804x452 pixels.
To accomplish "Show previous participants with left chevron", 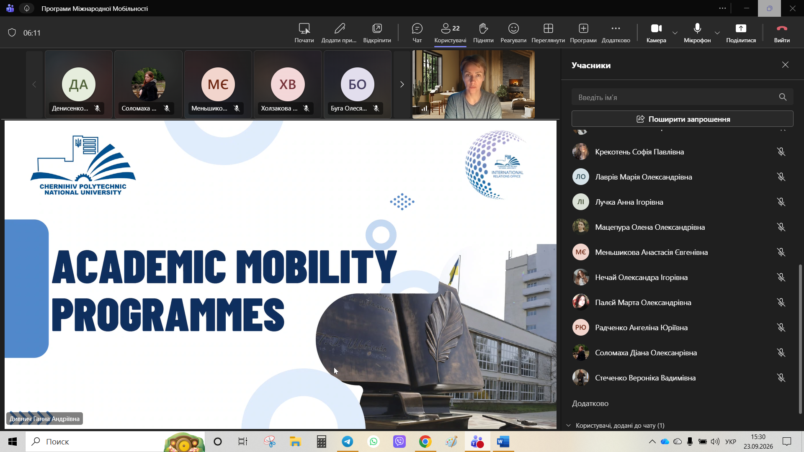I will (34, 85).
